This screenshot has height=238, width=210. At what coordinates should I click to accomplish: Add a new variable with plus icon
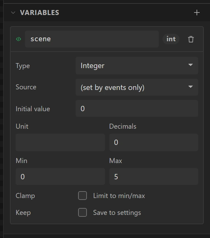[197, 12]
